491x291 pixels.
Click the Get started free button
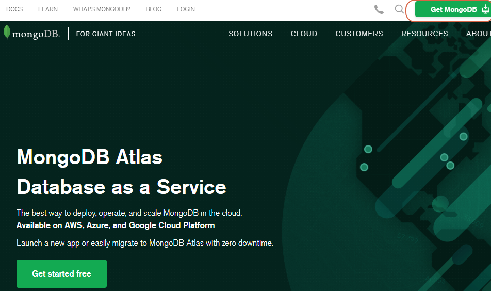pos(62,273)
